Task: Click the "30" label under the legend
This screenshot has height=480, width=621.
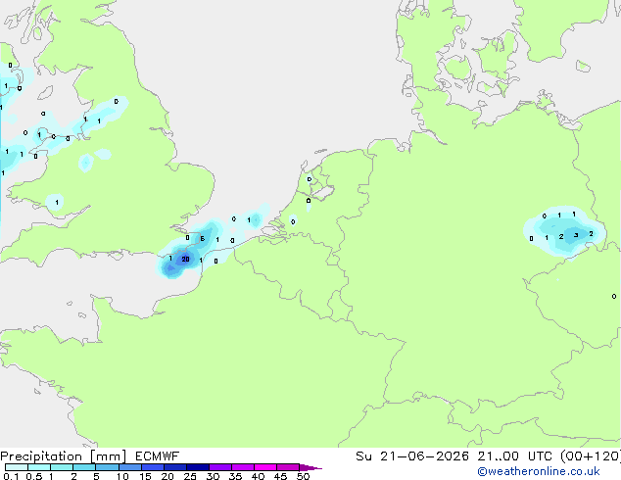Action: [213, 476]
